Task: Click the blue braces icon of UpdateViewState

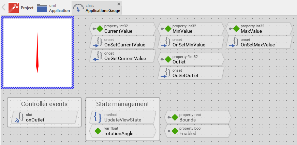Action: coord(98,117)
